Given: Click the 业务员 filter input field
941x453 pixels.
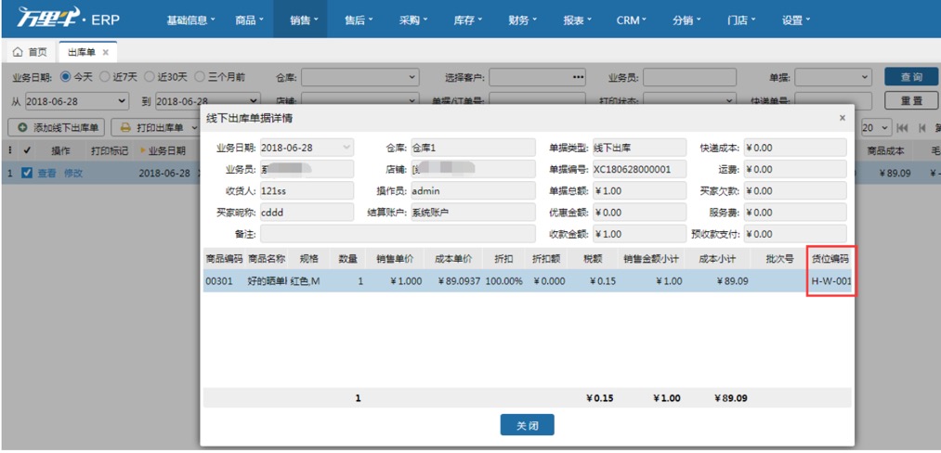Looking at the screenshot, I should (689, 77).
